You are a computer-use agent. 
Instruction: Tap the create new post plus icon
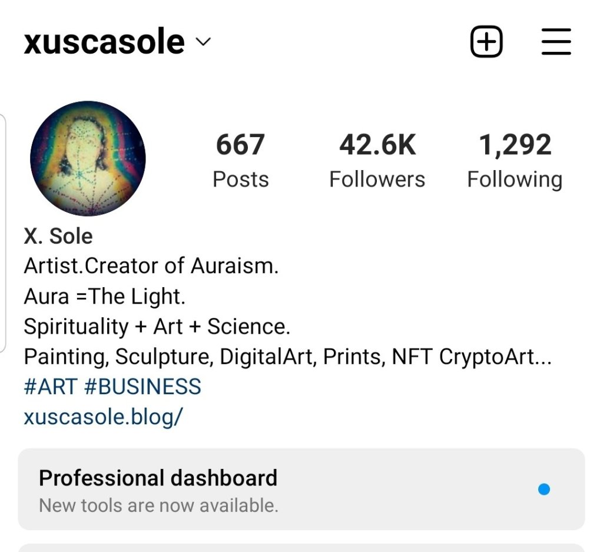pos(486,42)
